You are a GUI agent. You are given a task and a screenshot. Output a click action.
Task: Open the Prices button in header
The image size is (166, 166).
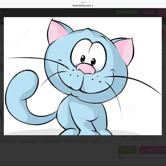point(162,12)
